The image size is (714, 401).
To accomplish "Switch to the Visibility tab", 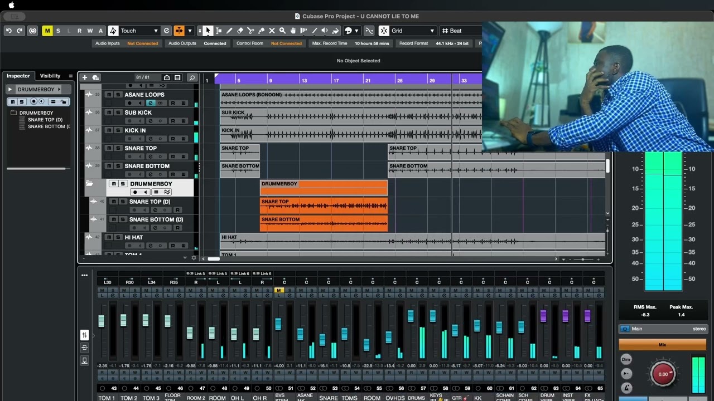I will (50, 76).
